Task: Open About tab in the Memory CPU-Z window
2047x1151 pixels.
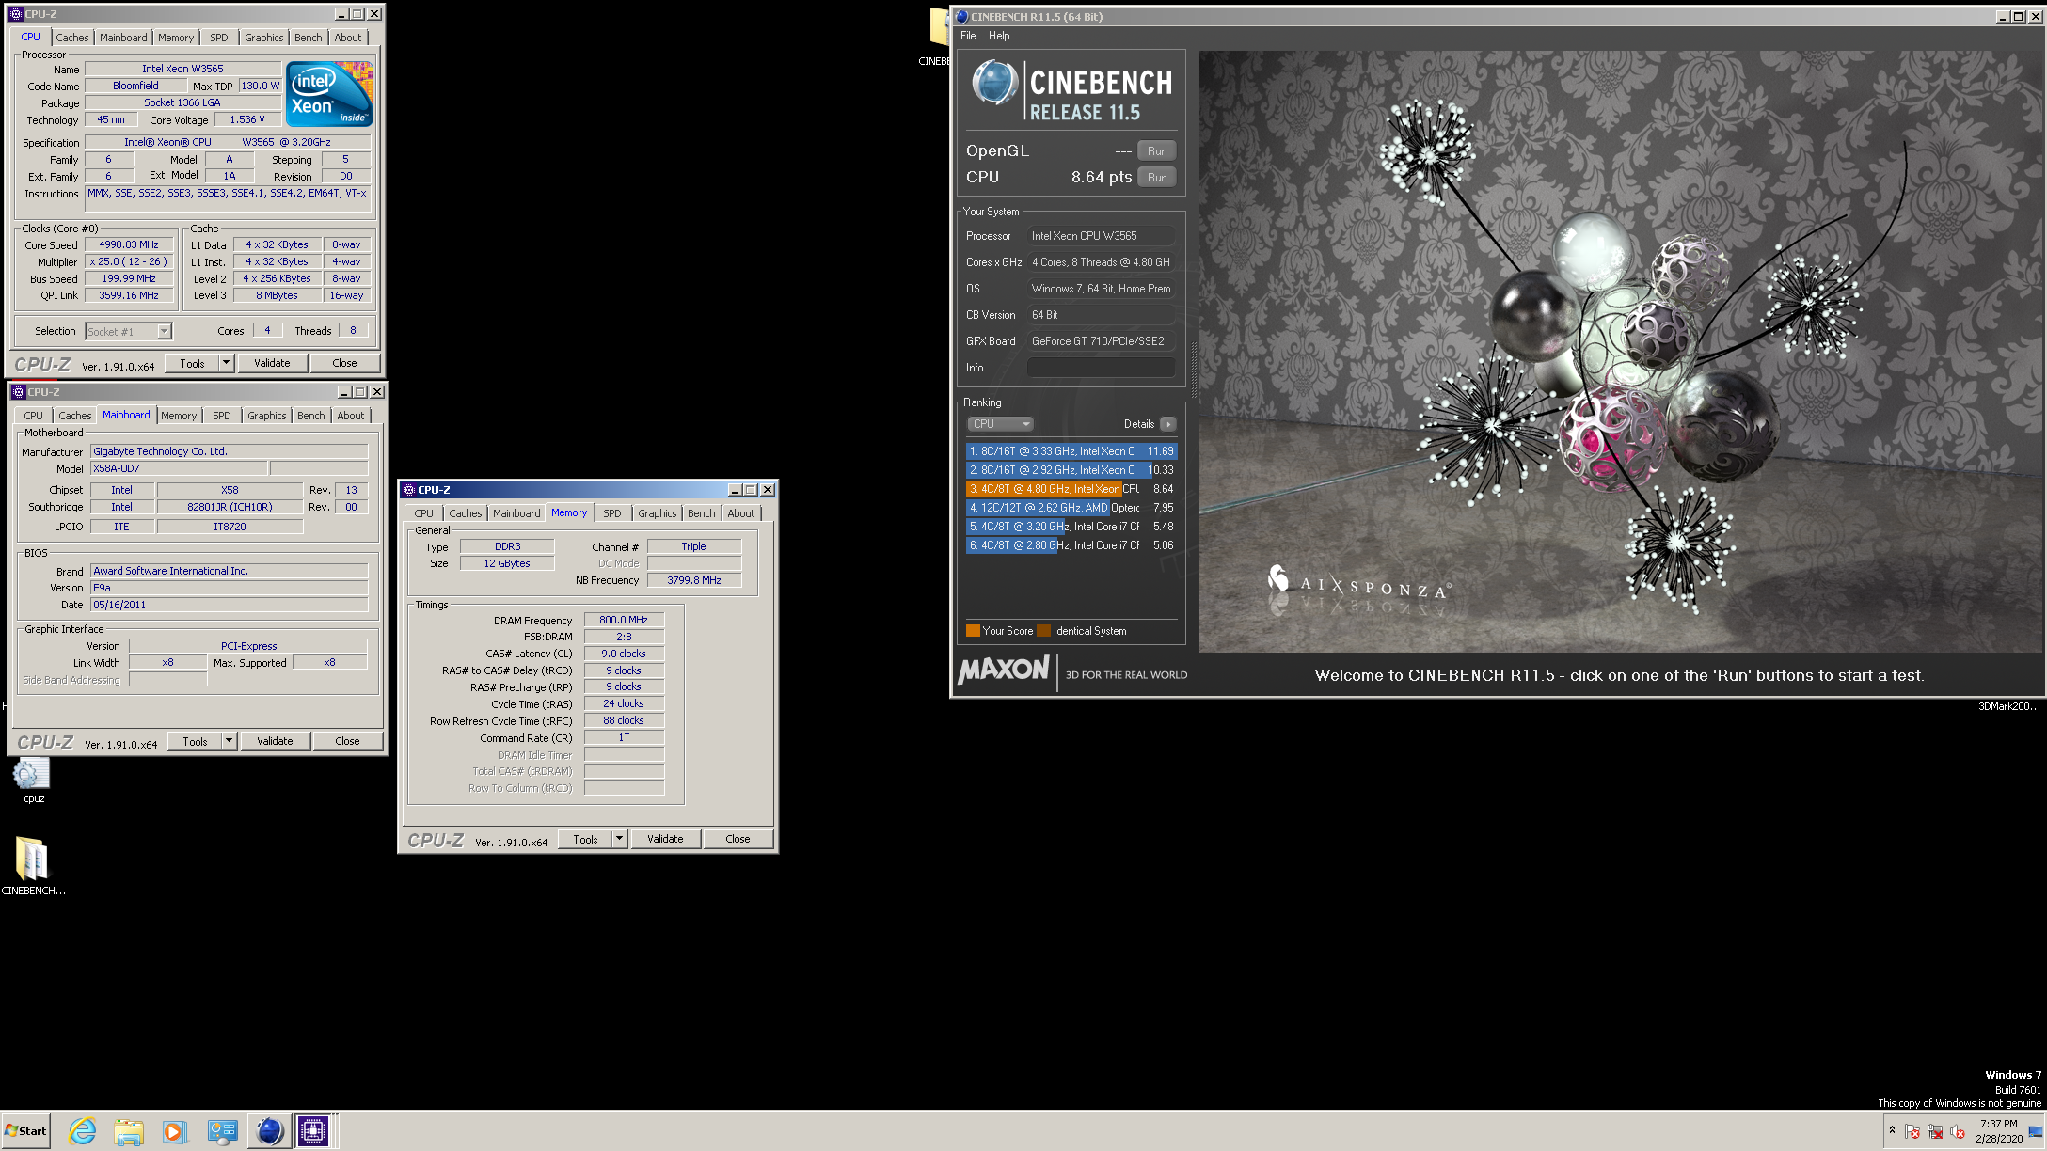Action: (741, 513)
